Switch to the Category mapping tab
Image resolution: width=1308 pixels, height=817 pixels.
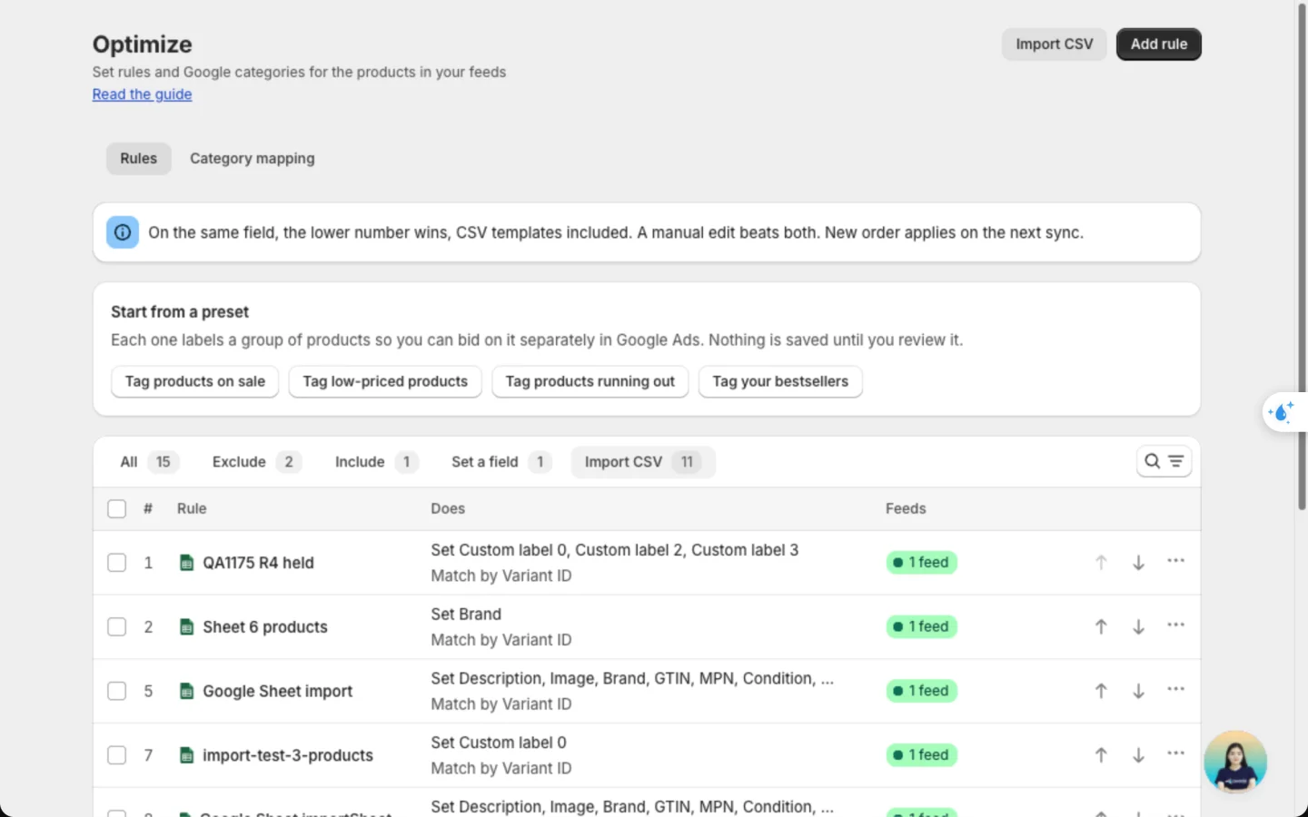[x=253, y=159]
